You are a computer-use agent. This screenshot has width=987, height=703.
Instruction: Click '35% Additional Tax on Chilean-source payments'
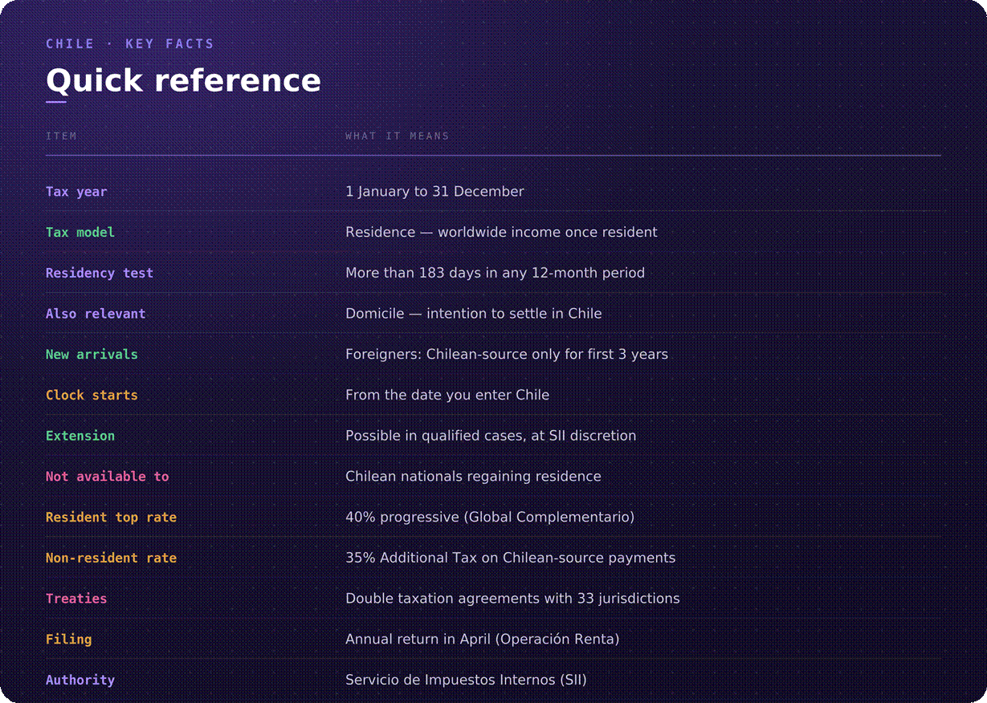coord(510,558)
